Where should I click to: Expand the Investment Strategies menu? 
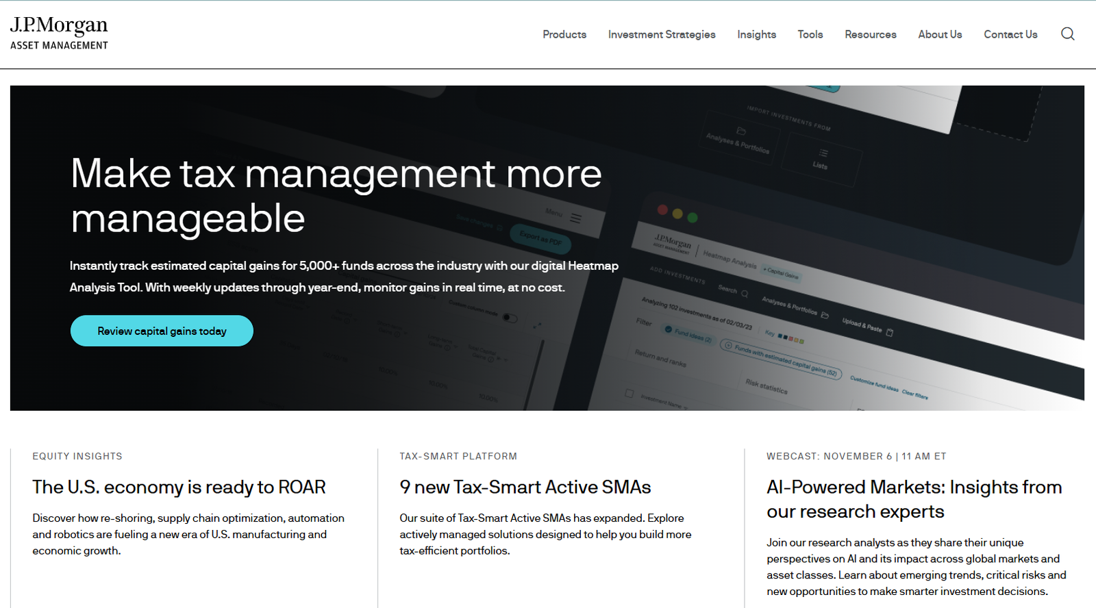pyautogui.click(x=661, y=34)
